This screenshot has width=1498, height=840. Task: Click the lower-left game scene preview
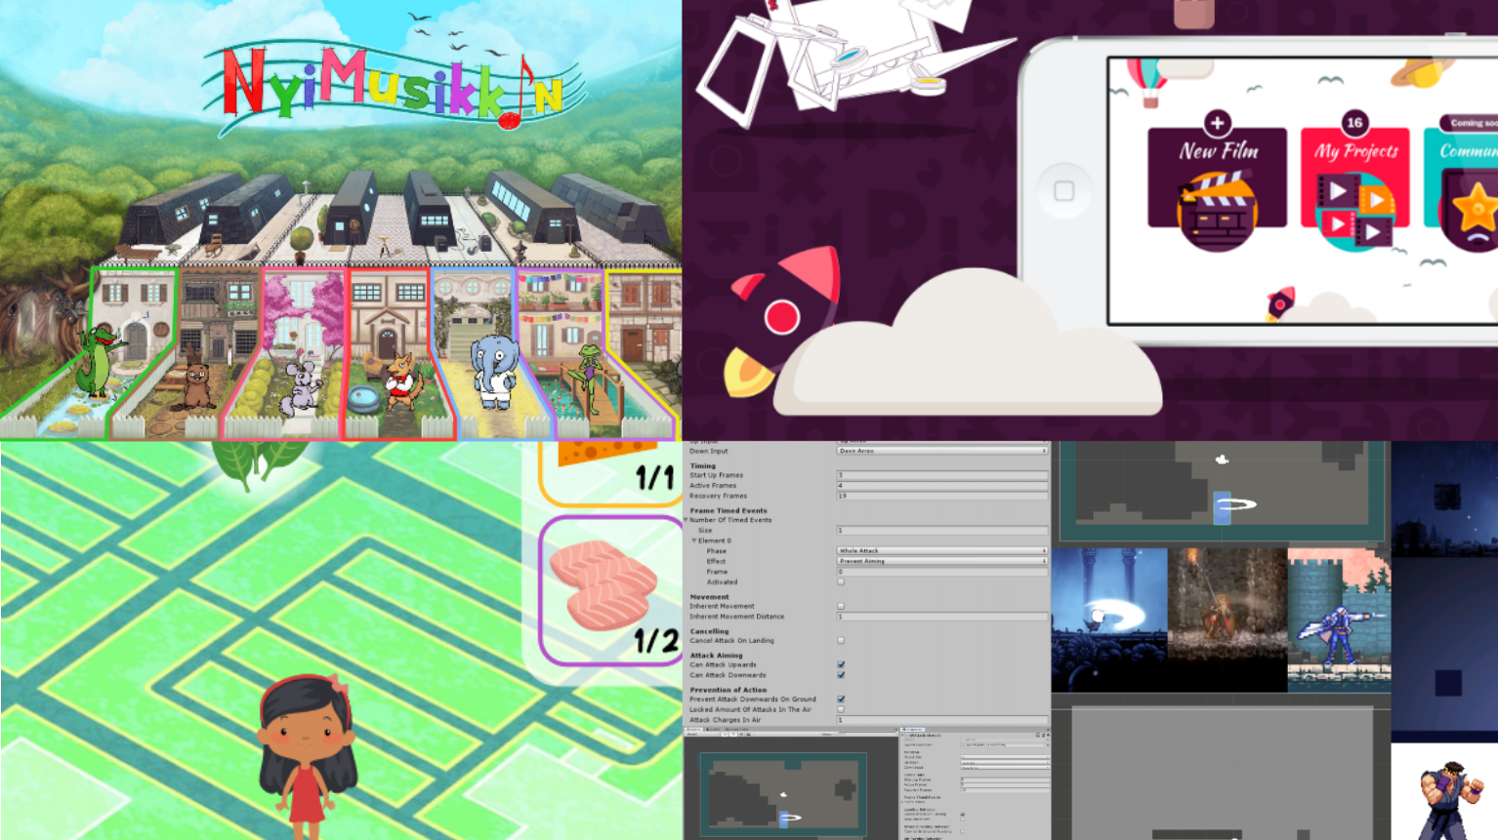point(783,793)
